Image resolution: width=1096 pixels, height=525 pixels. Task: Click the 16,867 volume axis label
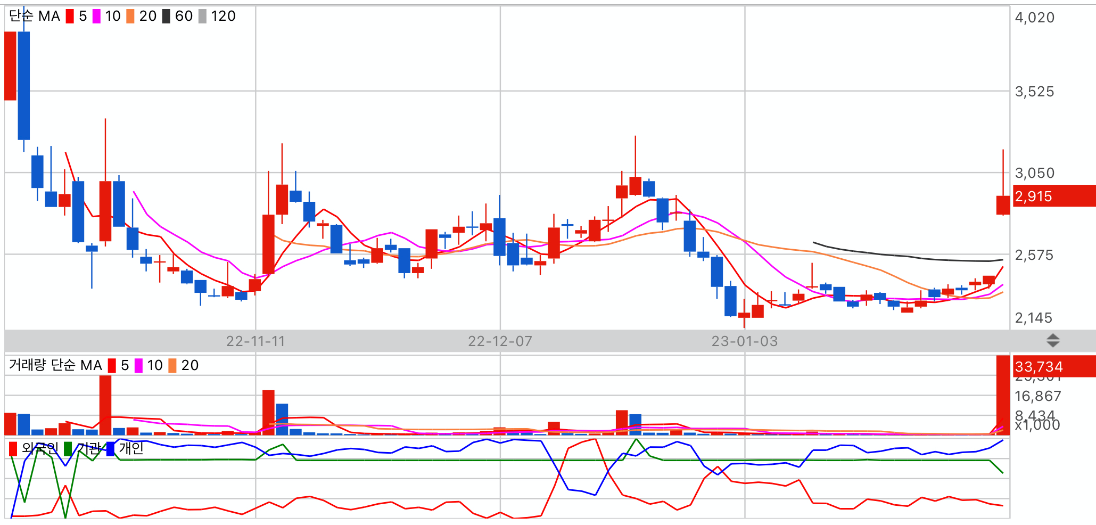[x=1037, y=396]
